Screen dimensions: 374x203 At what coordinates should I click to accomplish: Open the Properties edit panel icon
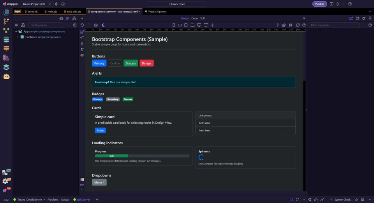pos(351,18)
